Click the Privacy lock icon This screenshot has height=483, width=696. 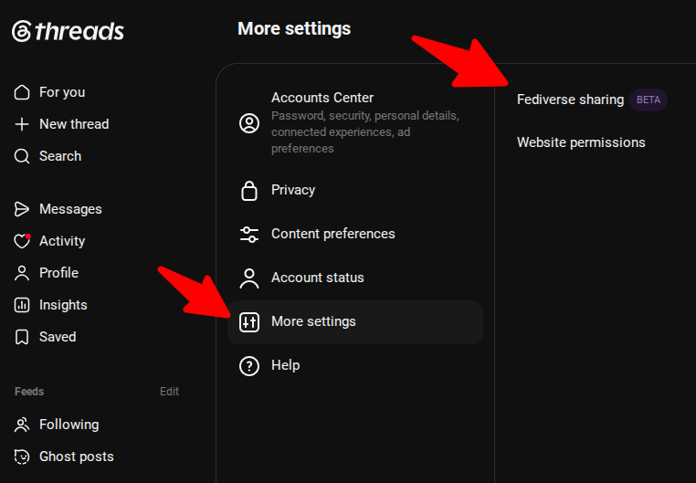pos(249,190)
